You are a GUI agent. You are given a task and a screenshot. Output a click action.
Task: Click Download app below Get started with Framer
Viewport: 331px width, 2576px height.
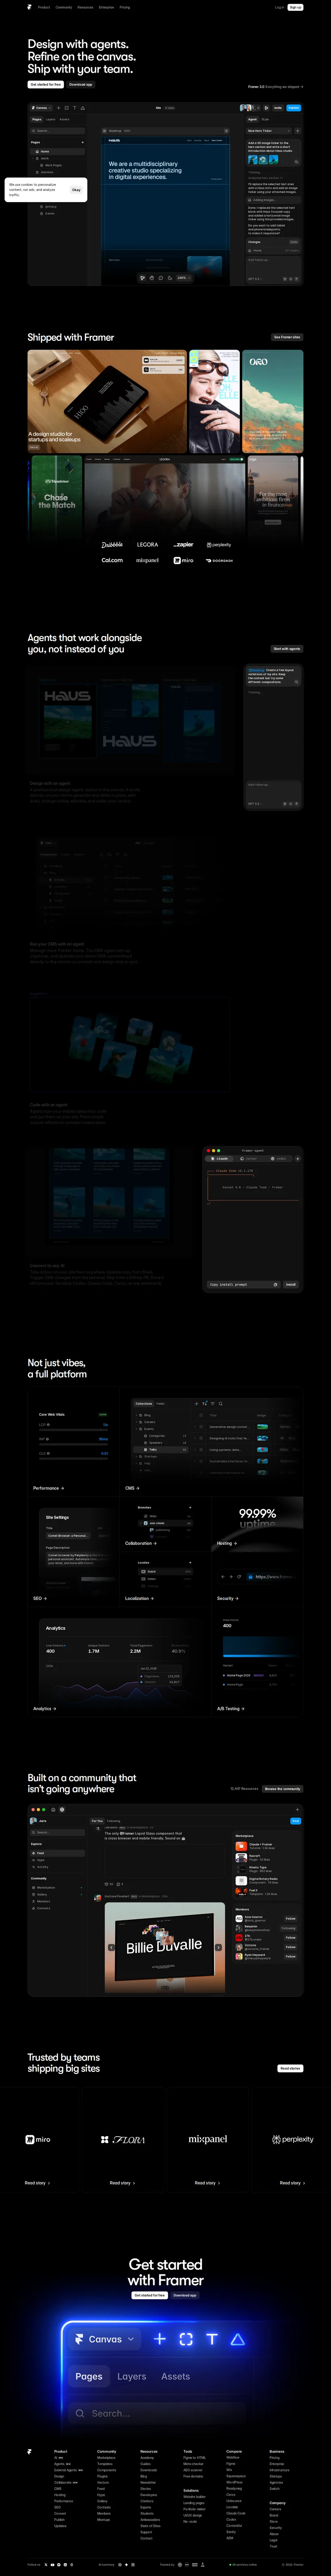point(185,2295)
